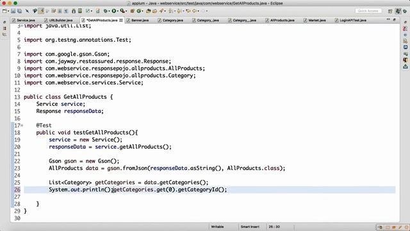410x231 pixels.
Task: Click the Save icon in toolbar
Action: click(13, 11)
